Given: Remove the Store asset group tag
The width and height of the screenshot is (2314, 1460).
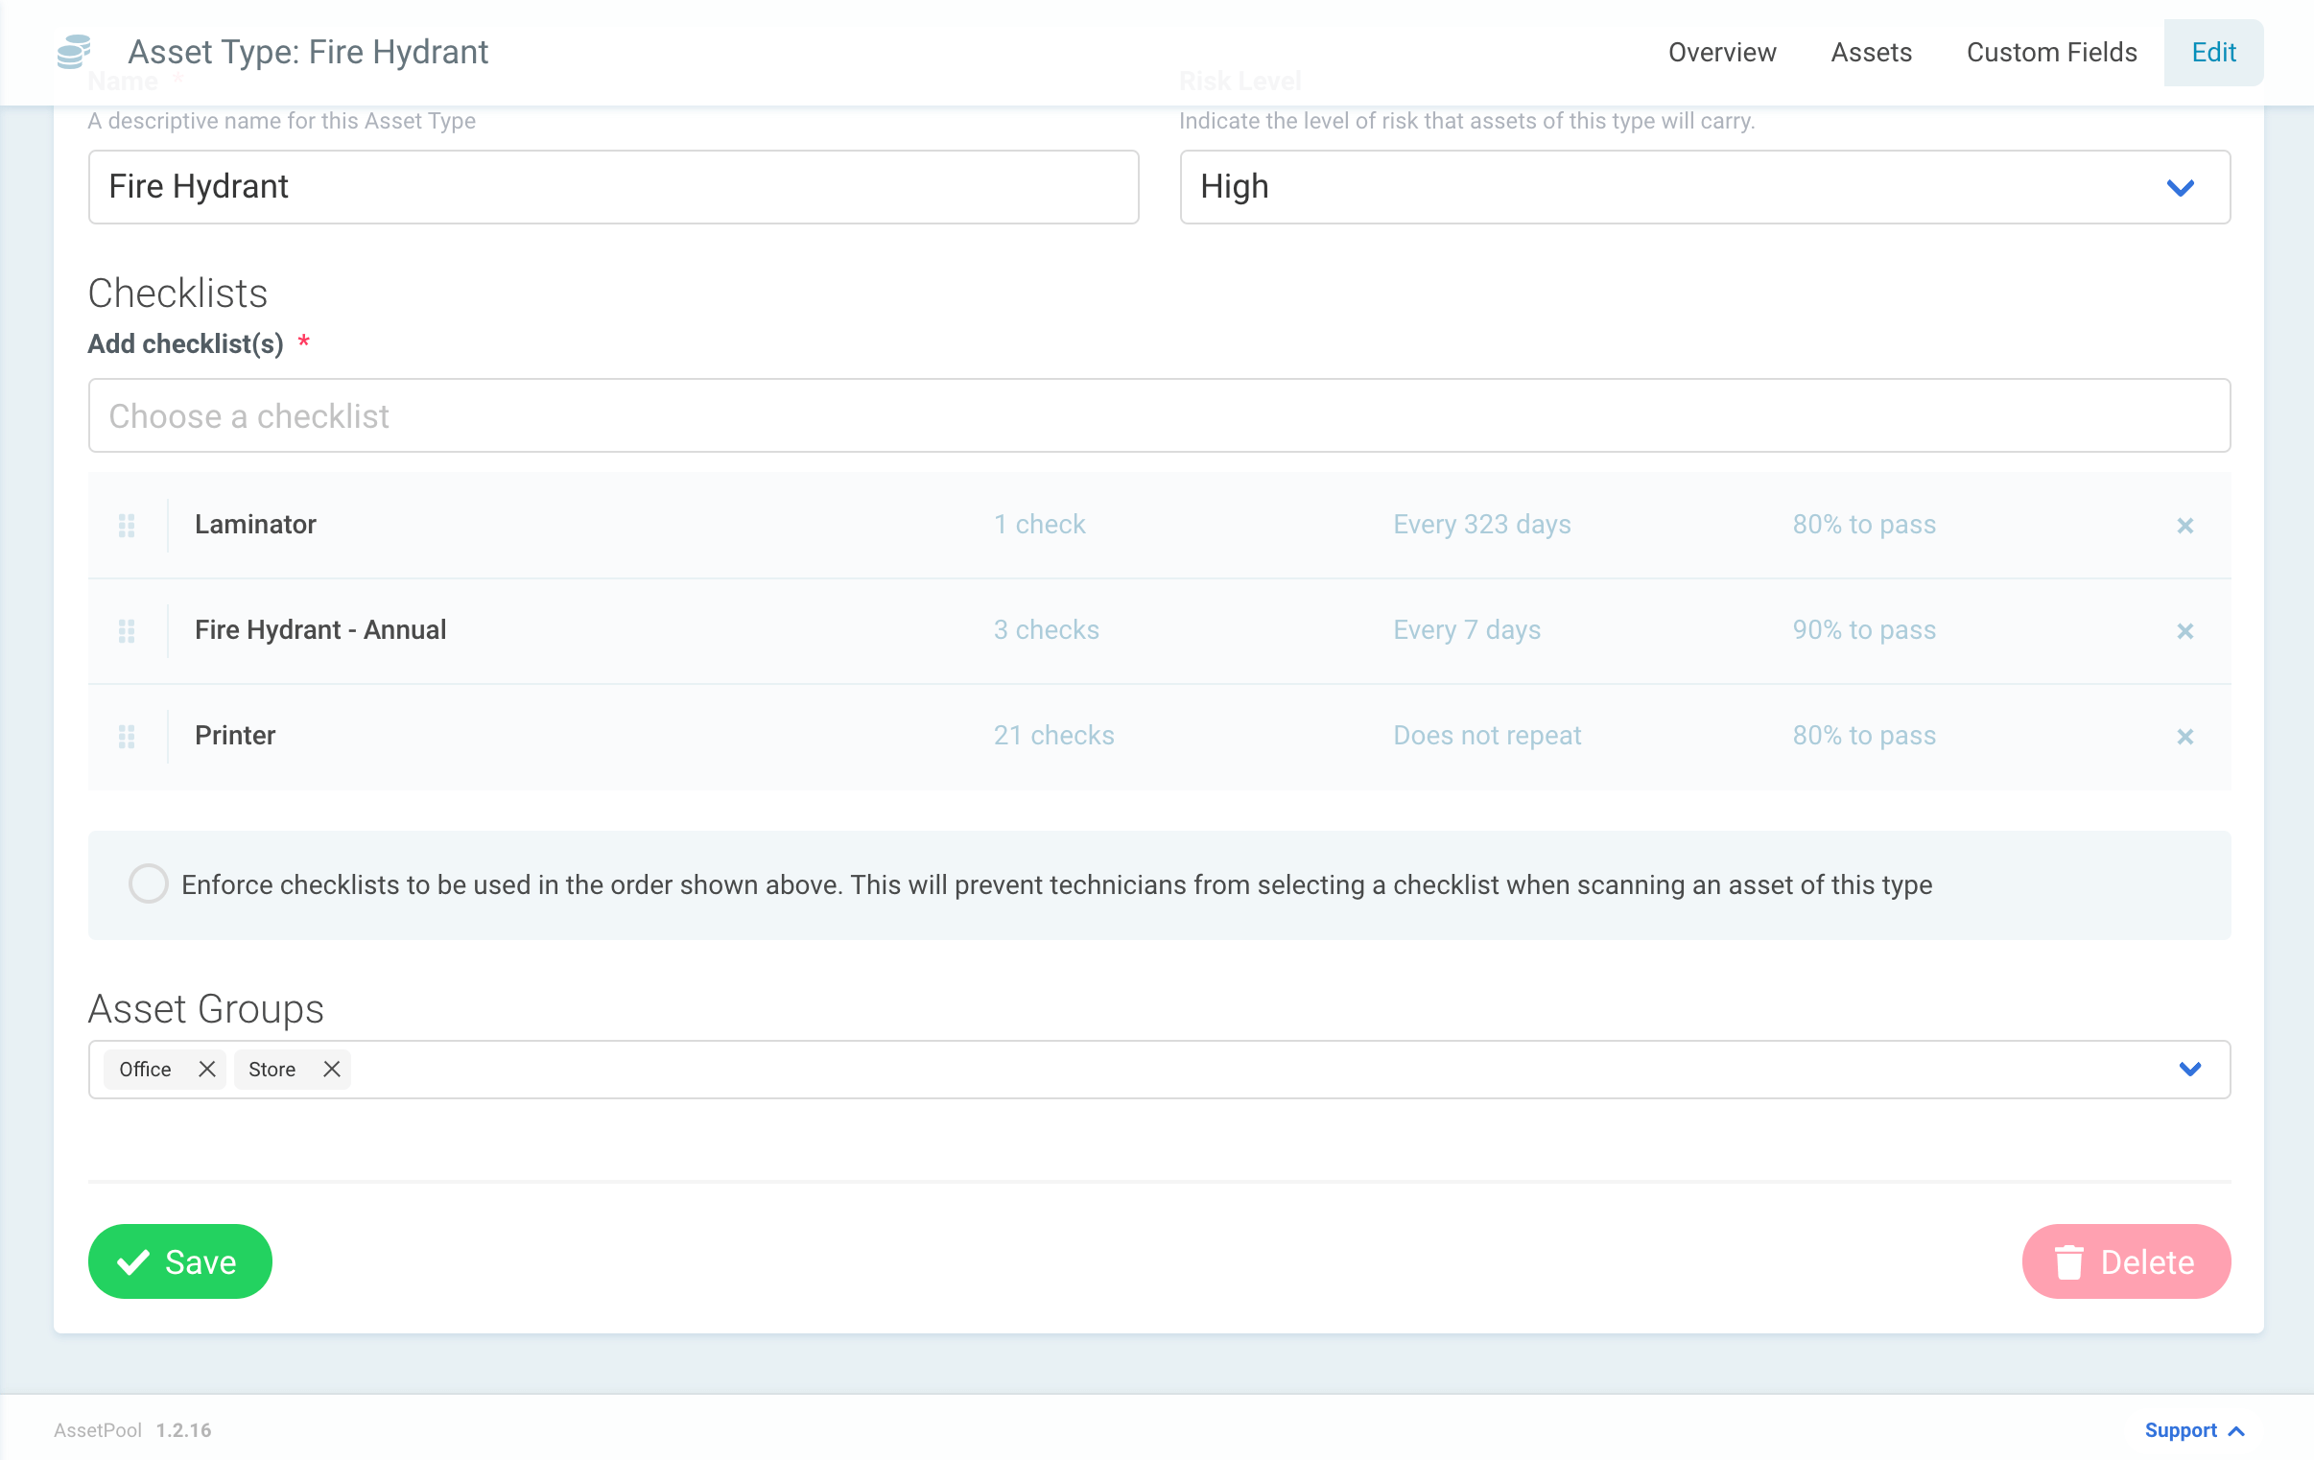Looking at the screenshot, I should [x=331, y=1069].
